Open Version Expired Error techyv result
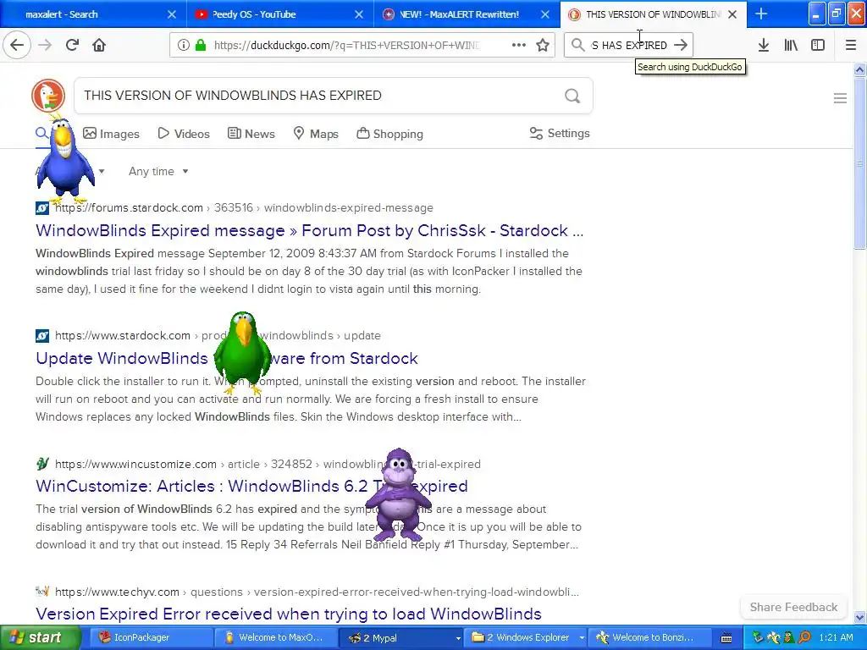This screenshot has width=867, height=650. tap(289, 614)
